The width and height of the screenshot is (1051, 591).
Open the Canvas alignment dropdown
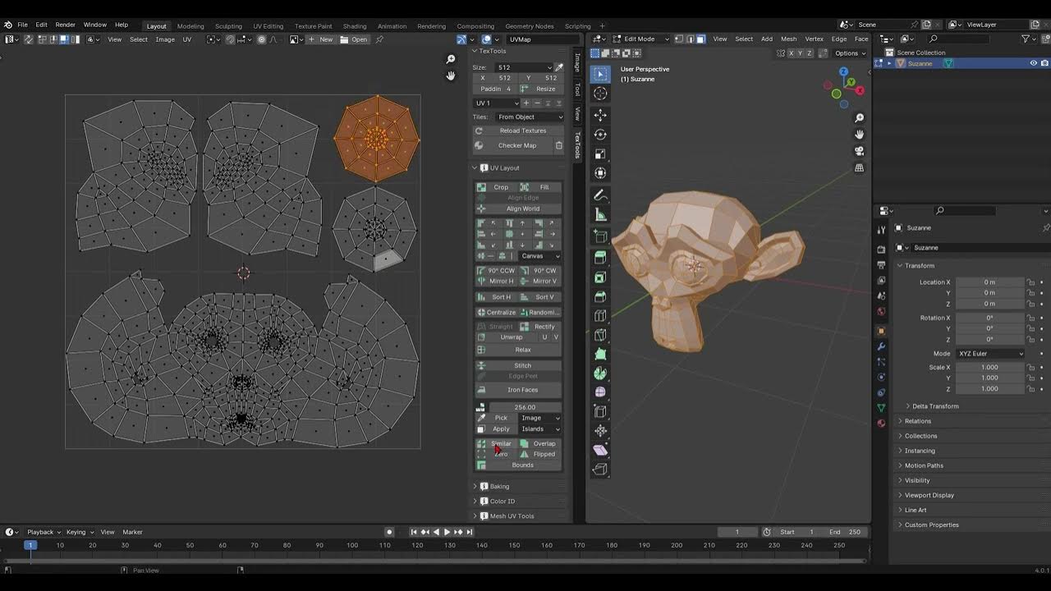[x=538, y=256]
